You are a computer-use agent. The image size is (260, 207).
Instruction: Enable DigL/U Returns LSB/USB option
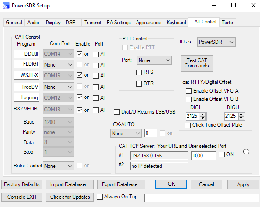116,112
